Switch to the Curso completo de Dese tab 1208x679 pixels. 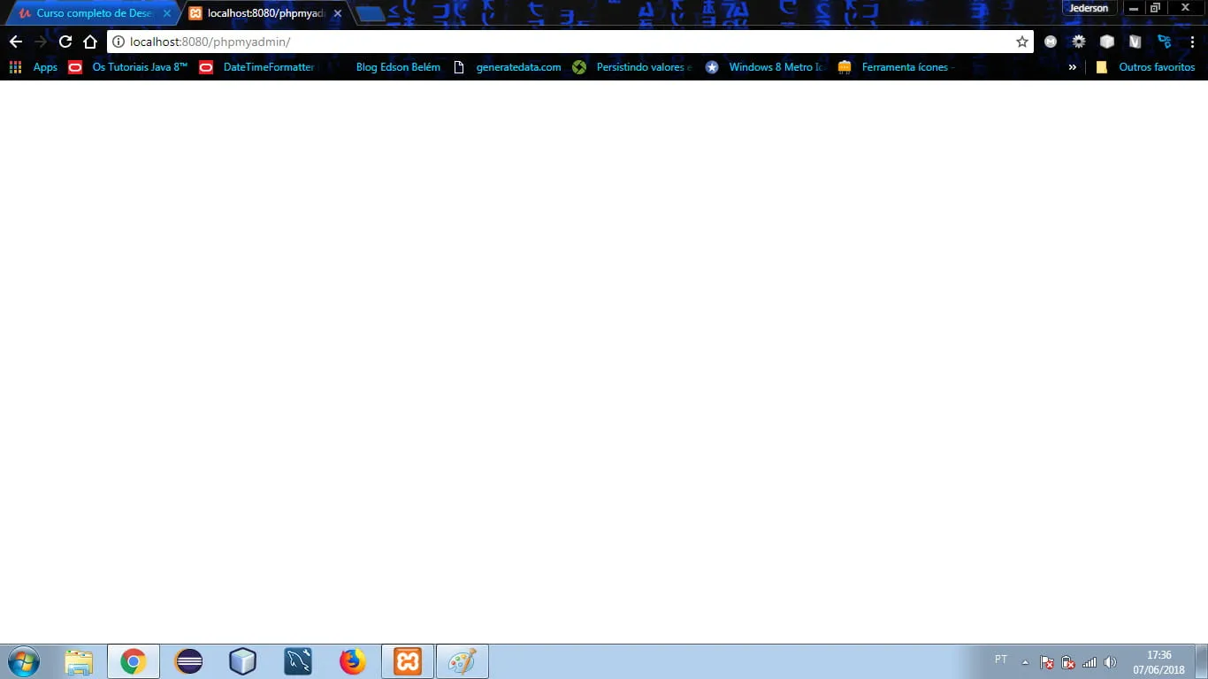(x=94, y=13)
